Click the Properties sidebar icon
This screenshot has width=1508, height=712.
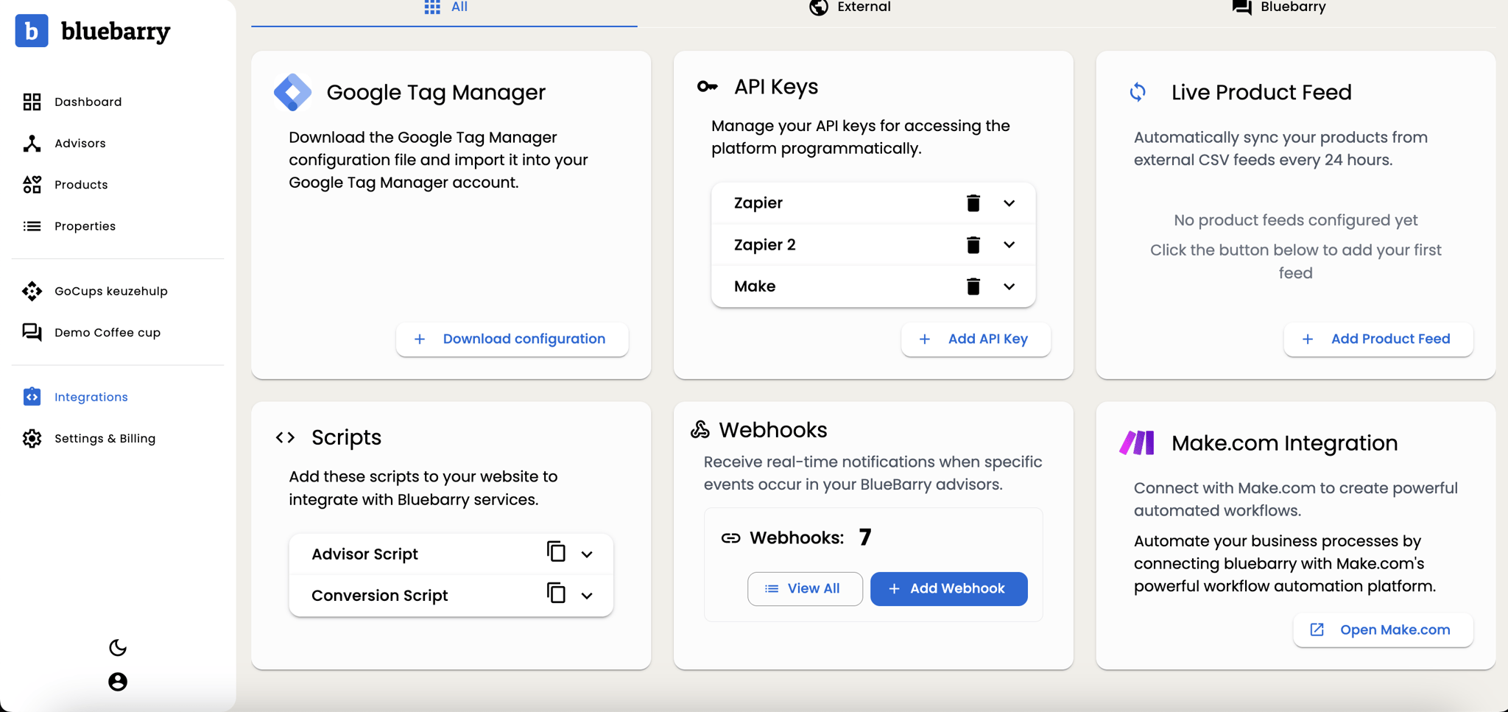(32, 225)
